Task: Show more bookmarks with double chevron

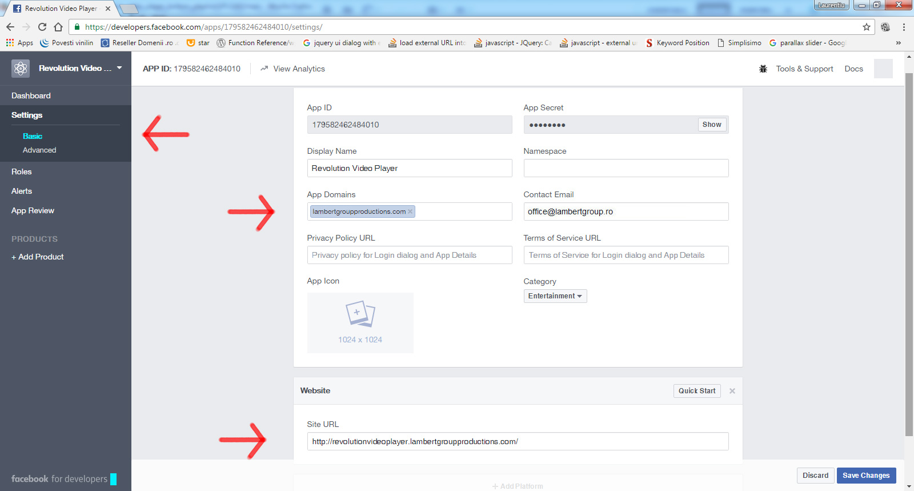Action: point(899,43)
